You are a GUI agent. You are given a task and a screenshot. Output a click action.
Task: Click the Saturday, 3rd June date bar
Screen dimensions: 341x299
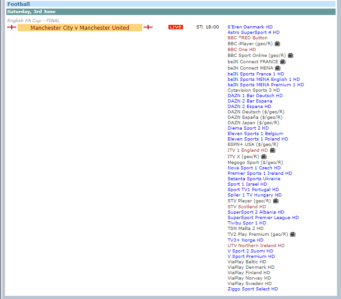[171, 12]
